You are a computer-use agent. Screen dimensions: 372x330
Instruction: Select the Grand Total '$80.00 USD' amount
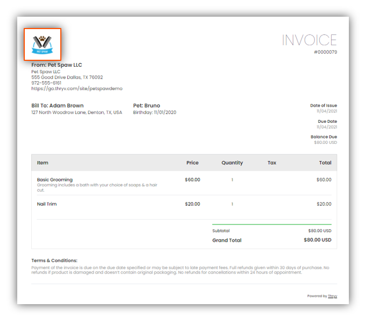(x=318, y=240)
